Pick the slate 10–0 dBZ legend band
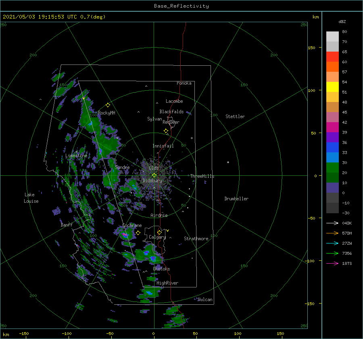The image size is (363, 339). pyautogui.click(x=332, y=188)
